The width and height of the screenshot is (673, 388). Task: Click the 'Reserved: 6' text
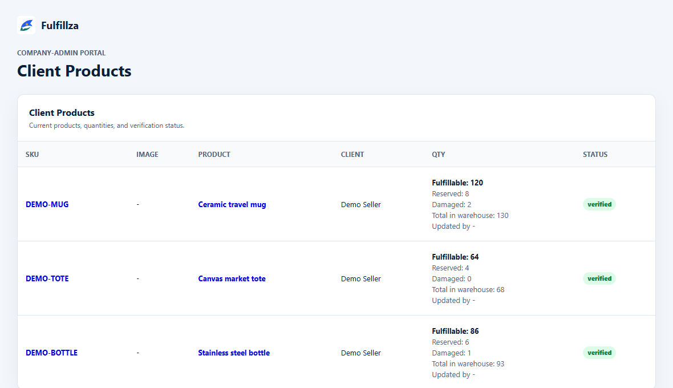point(450,342)
